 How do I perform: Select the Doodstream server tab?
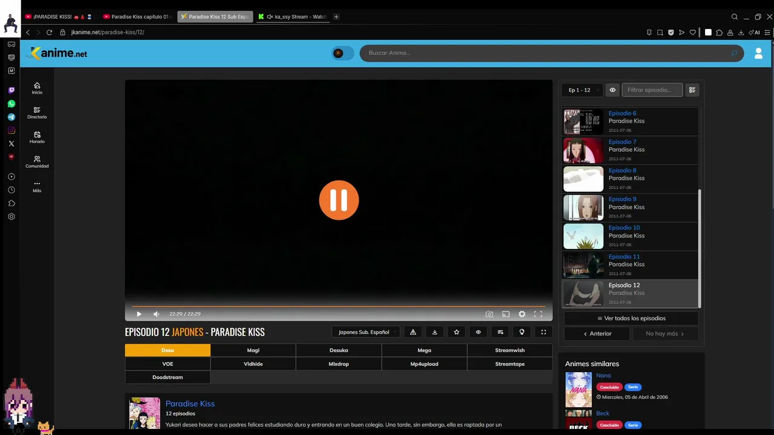click(x=167, y=377)
